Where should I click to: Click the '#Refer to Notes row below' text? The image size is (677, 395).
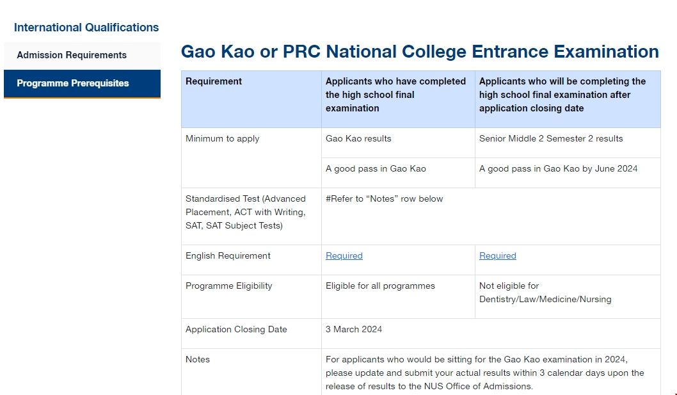(385, 198)
